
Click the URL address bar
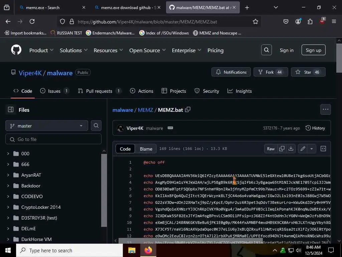(159, 21)
